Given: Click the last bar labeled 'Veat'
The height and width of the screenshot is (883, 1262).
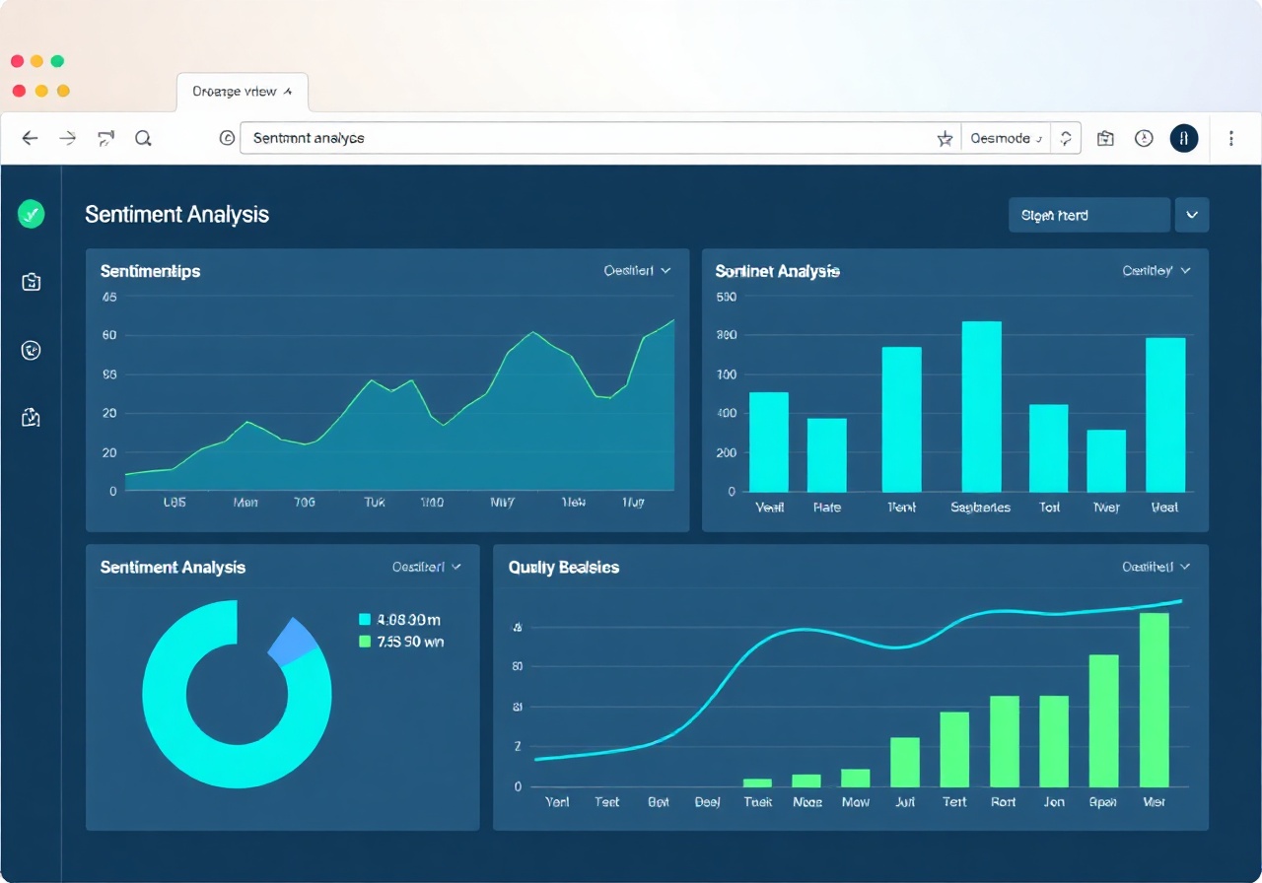Looking at the screenshot, I should point(1165,414).
